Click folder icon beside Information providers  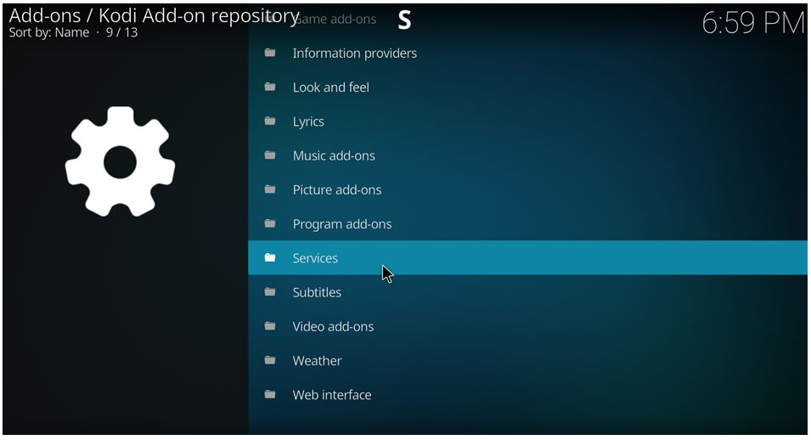tap(270, 53)
